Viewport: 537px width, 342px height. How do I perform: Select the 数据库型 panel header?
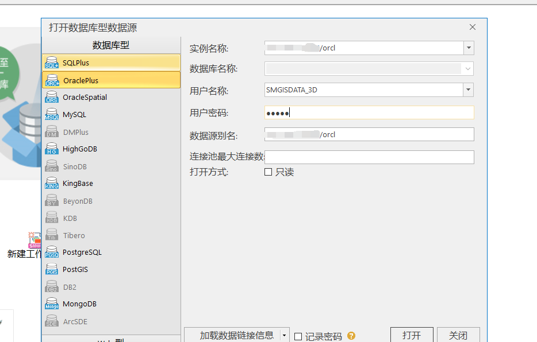coord(111,45)
